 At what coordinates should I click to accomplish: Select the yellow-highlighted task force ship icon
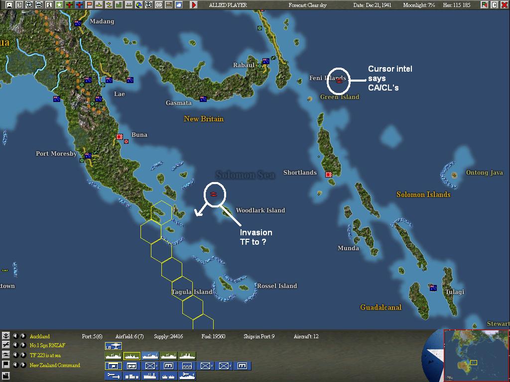[x=131, y=356]
